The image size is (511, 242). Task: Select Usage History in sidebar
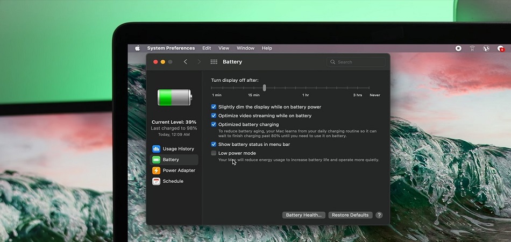(174, 149)
